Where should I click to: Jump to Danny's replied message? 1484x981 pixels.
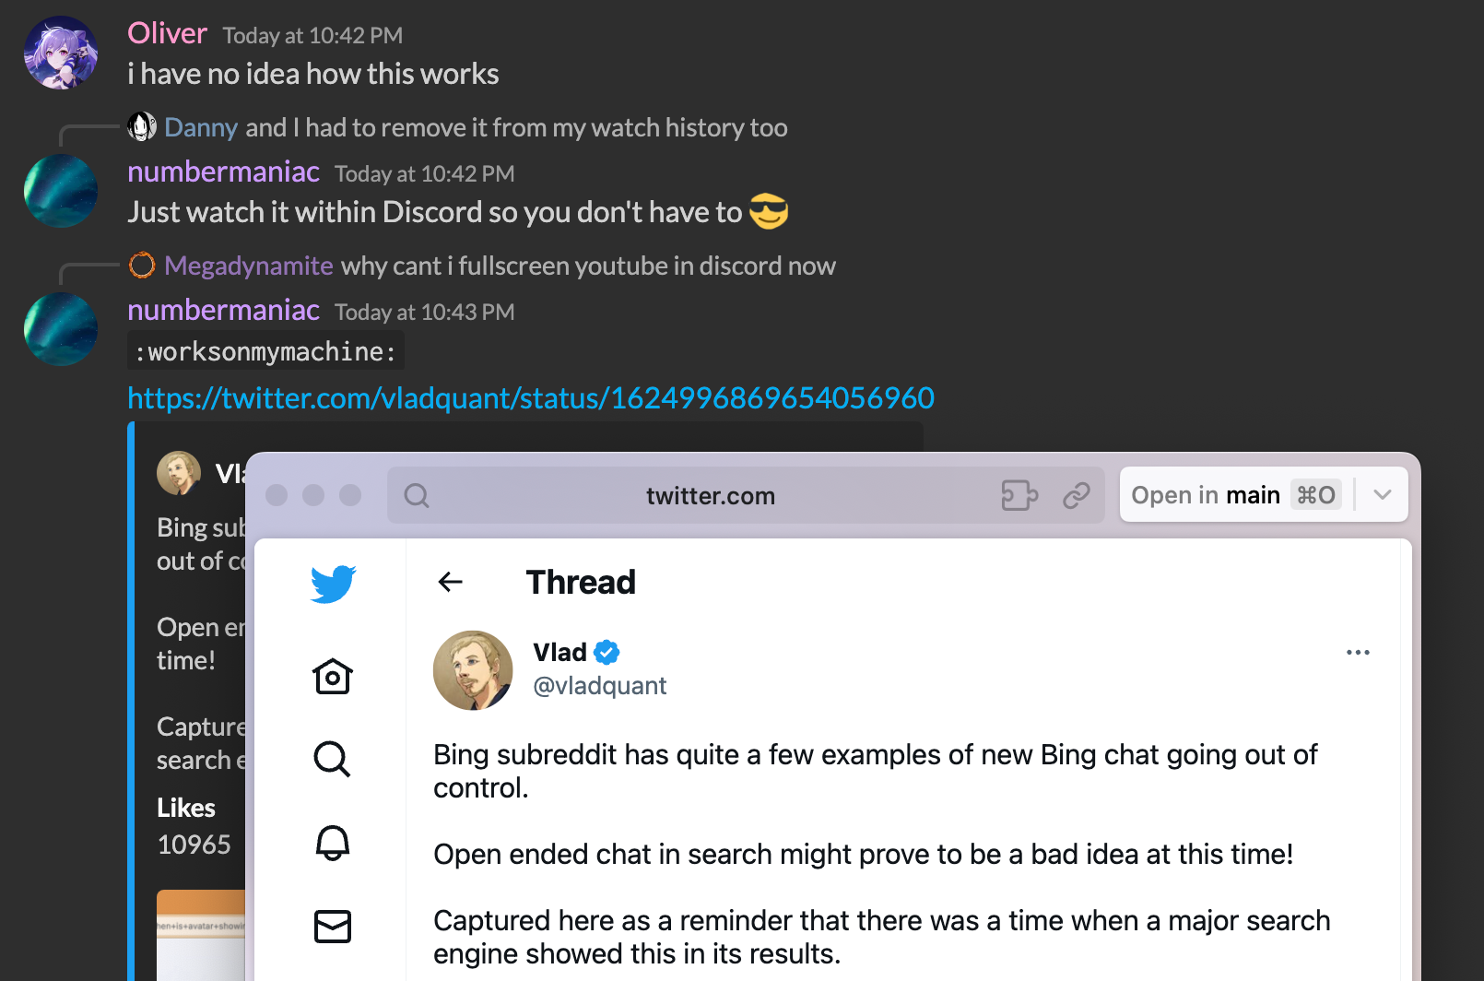[x=516, y=128]
